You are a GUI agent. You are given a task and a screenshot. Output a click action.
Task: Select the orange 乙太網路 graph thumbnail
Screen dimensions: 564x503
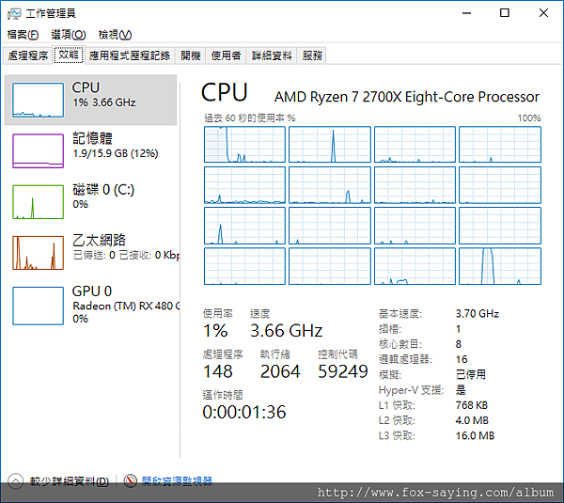[39, 253]
